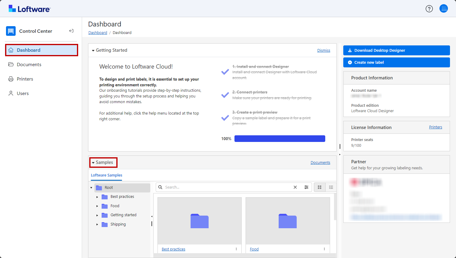Collapse sidebar using the arrow icon
This screenshot has height=258, width=456.
point(71,31)
